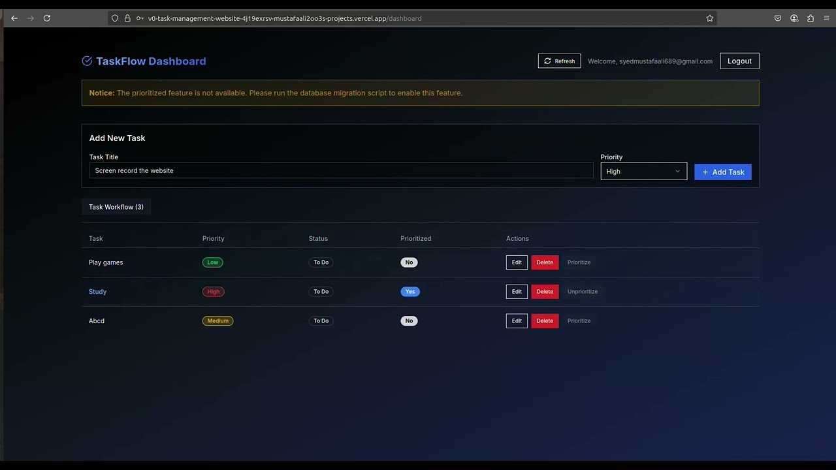Edit the Play games task
This screenshot has width=836, height=470.
click(x=517, y=262)
